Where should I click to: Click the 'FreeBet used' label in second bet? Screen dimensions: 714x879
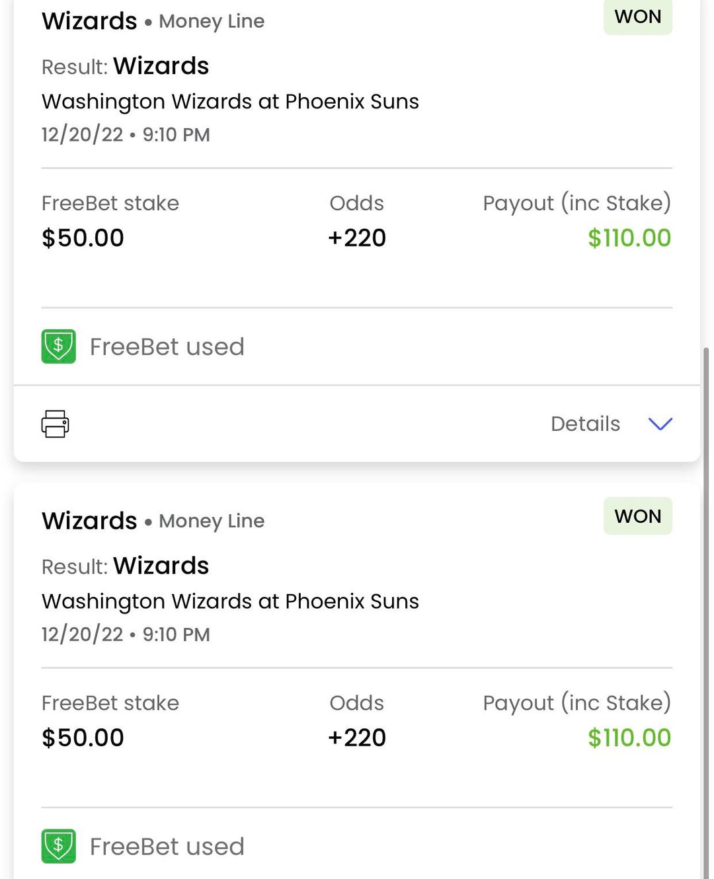(x=167, y=847)
